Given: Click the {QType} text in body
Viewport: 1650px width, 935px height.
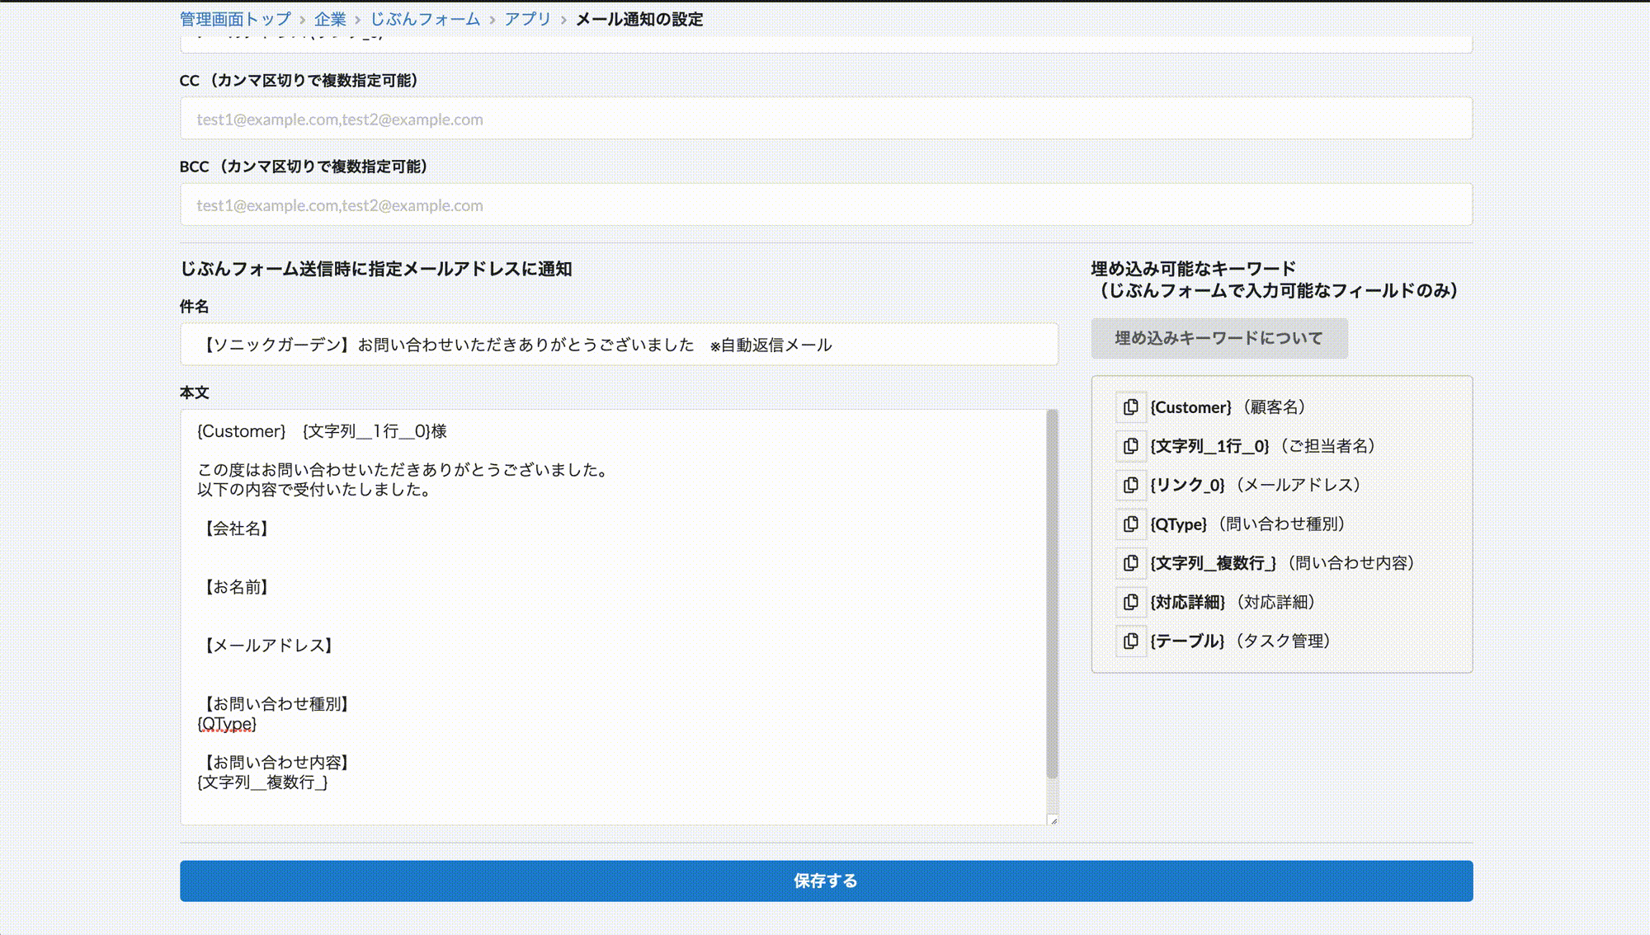Looking at the screenshot, I should pos(227,724).
